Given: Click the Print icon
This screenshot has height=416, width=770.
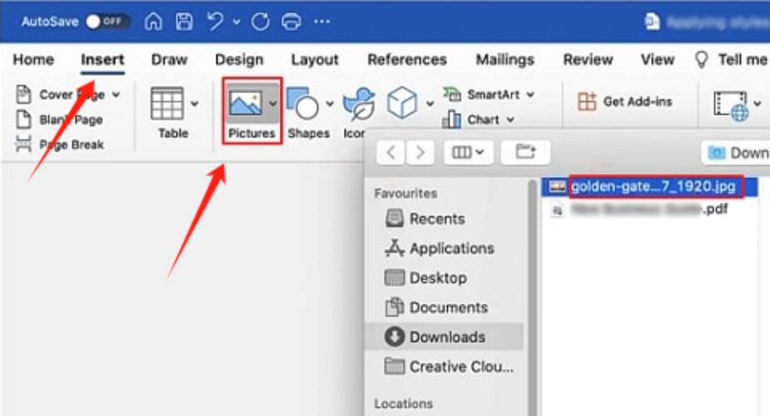Looking at the screenshot, I should pos(291,22).
